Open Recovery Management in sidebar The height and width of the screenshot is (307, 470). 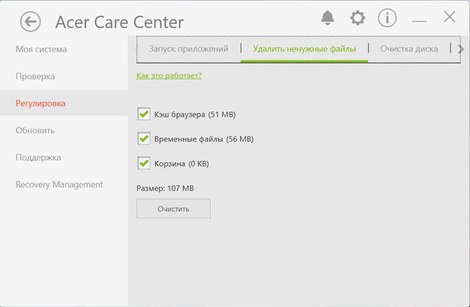pos(59,184)
